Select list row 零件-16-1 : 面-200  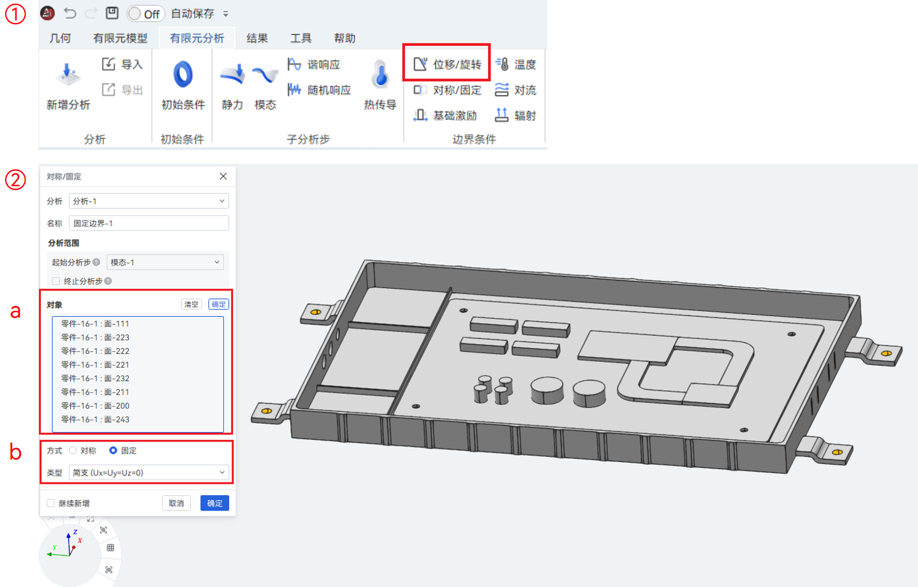[x=138, y=406]
